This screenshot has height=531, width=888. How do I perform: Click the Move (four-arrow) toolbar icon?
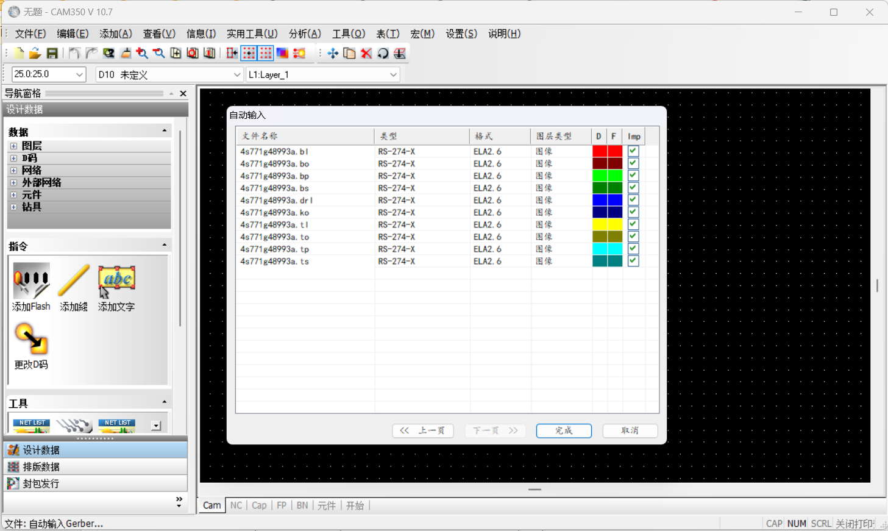click(333, 54)
